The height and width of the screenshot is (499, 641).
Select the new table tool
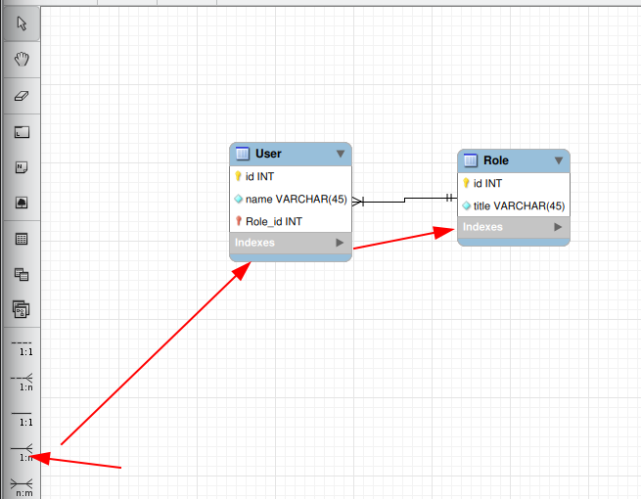(x=22, y=239)
